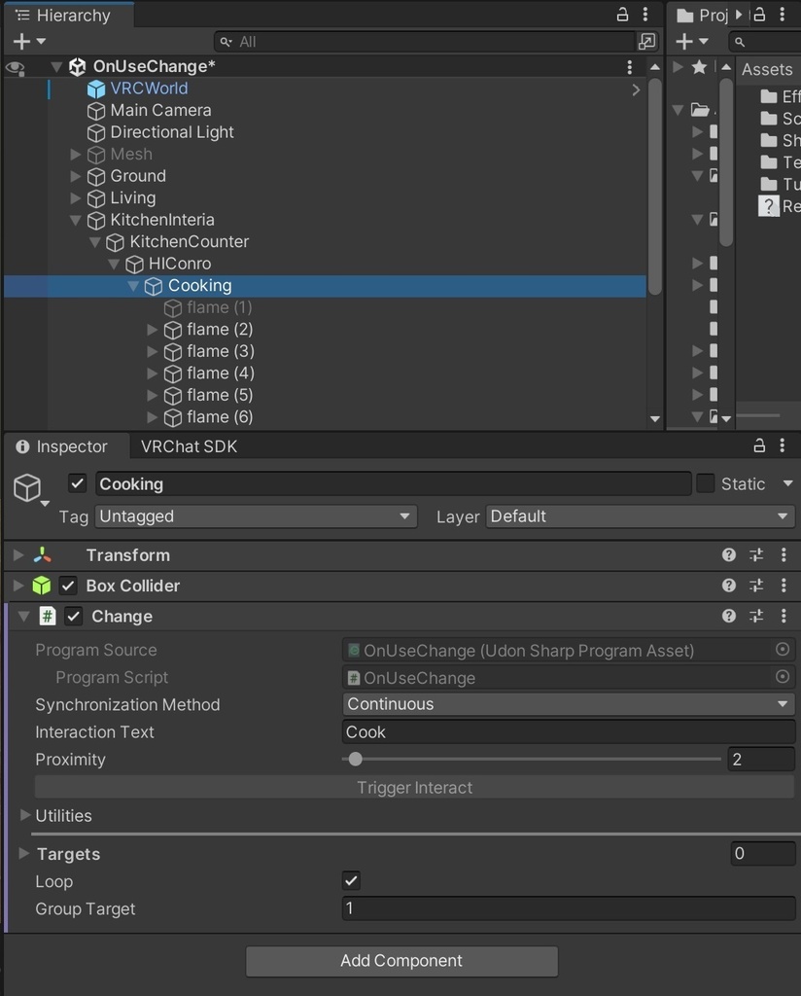Open Synchronization Method dropdown
This screenshot has height=996, width=801.
click(569, 704)
